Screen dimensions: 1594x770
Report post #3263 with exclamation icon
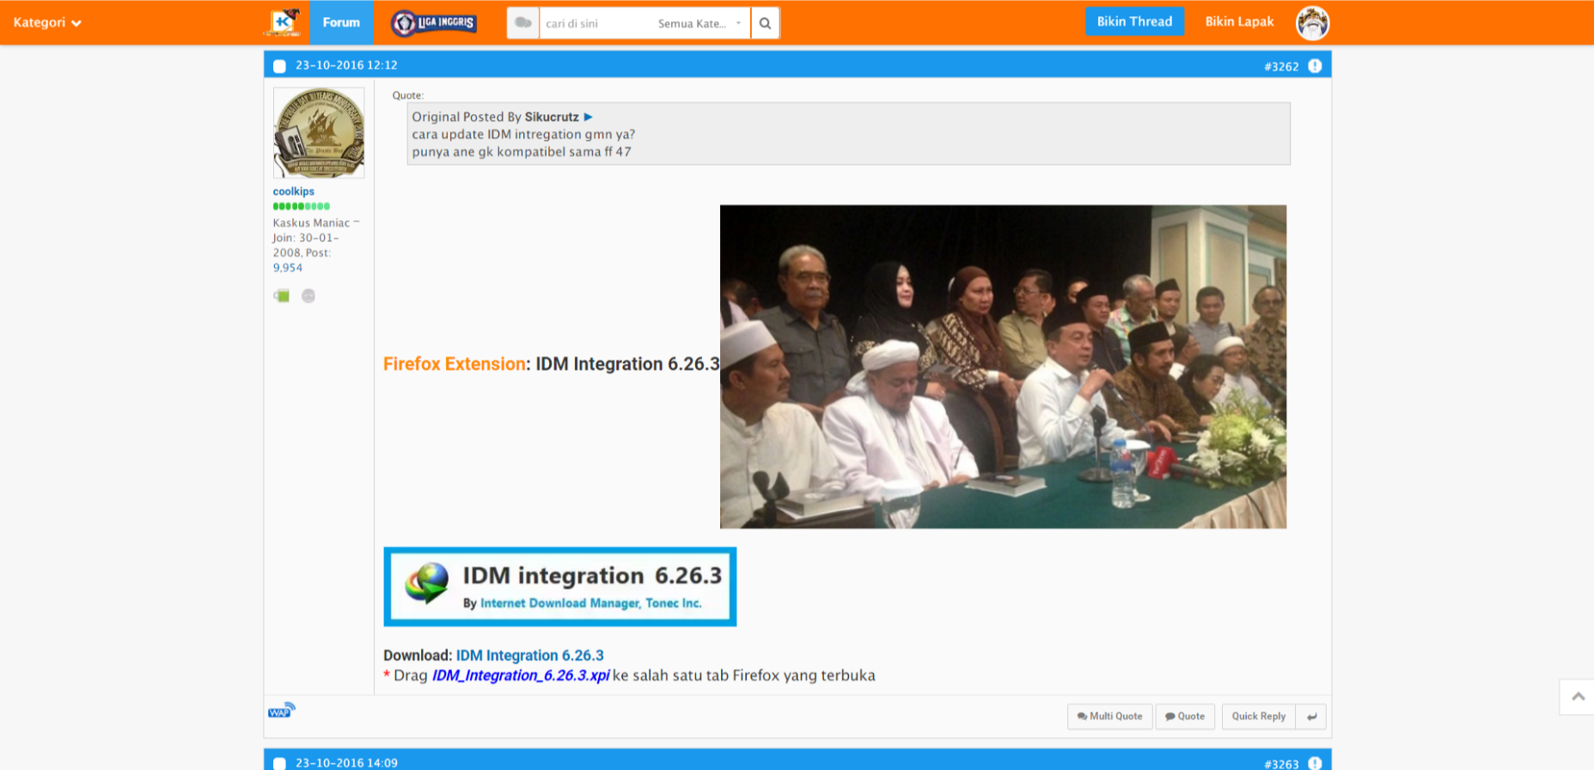pyautogui.click(x=1315, y=763)
